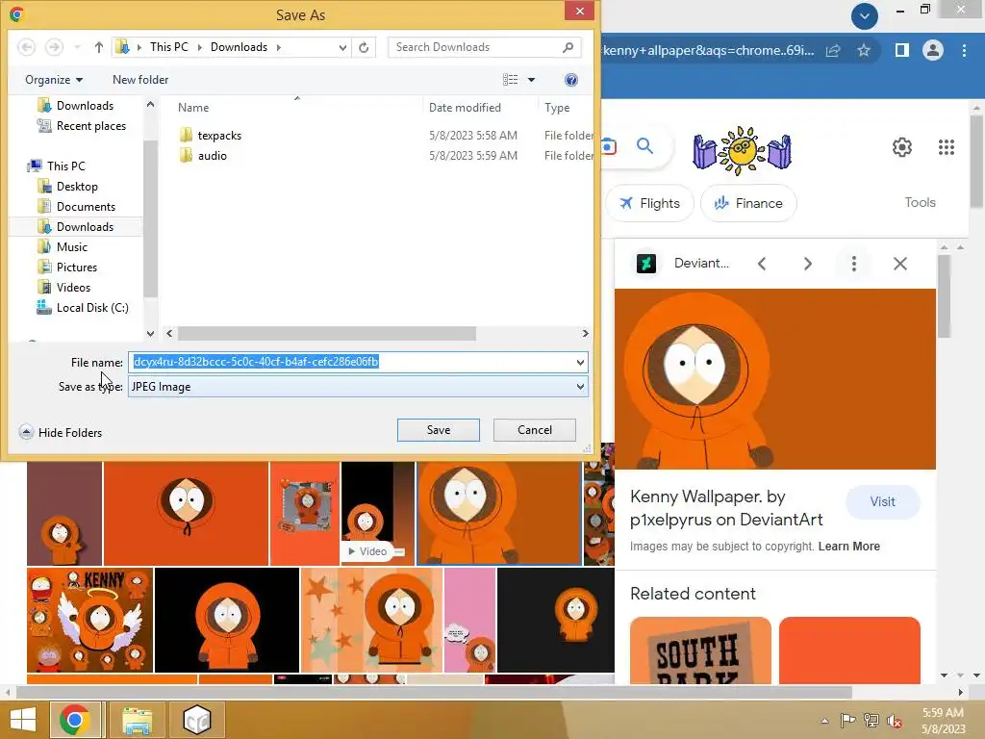Screen dimensions: 985x739
Task: Open the view options dropdown arrow
Action: click(531, 80)
